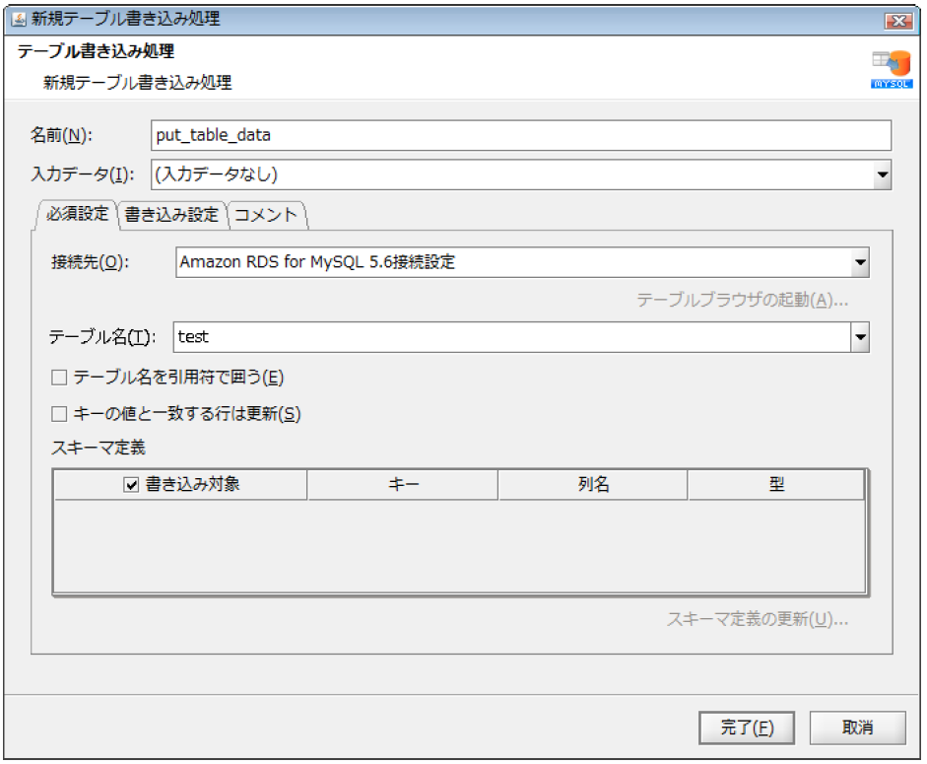Viewport: 927px width, 764px height.
Task: Select the 必須設定 tab
Action: [x=77, y=214]
